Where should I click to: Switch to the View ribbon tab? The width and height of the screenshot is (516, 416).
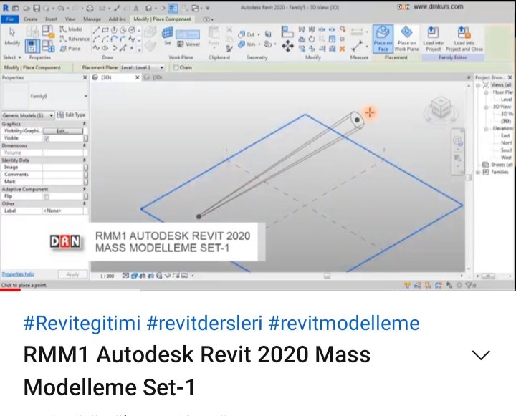pos(70,19)
